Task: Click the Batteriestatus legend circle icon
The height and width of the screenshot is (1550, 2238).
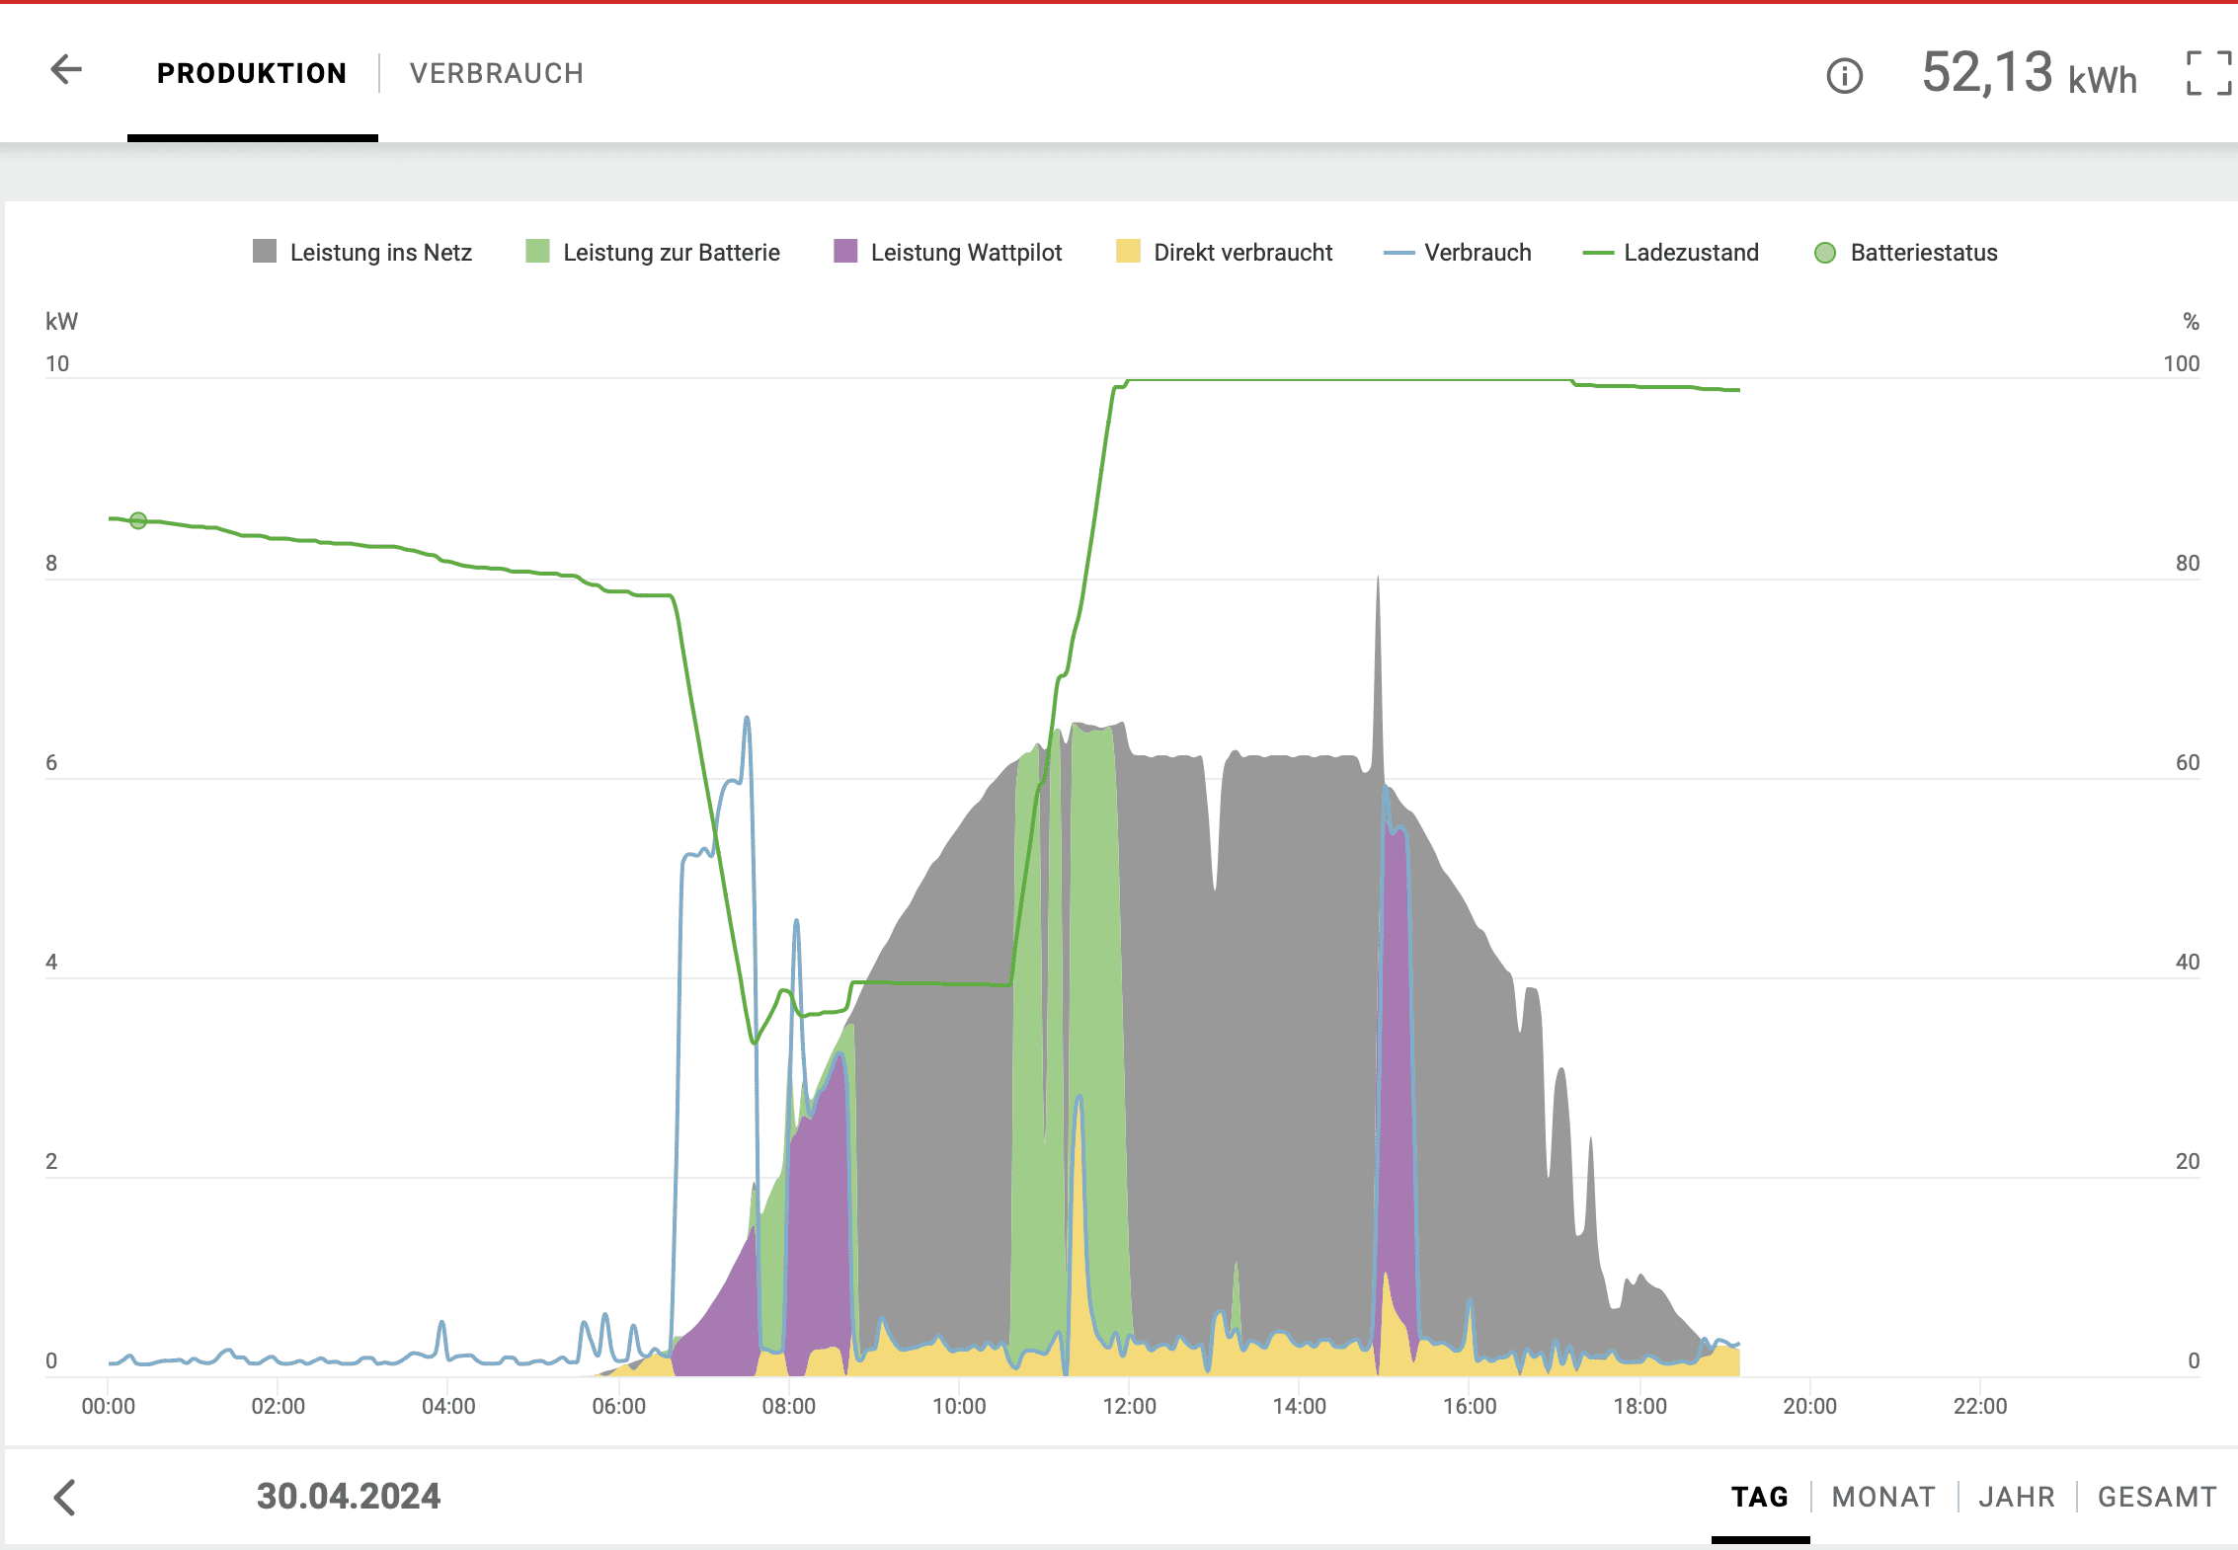Action: point(1824,253)
